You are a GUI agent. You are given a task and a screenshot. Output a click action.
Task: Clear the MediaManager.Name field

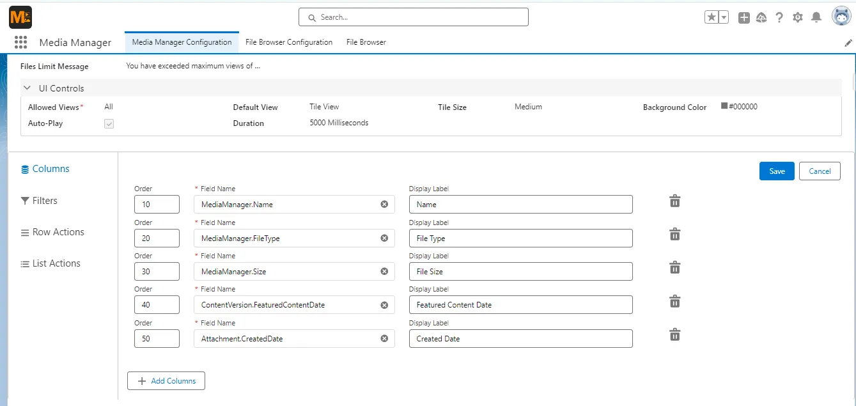click(x=384, y=205)
